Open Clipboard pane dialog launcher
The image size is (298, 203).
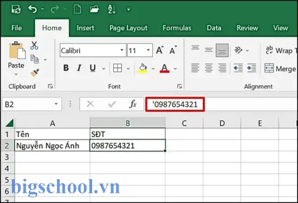pyautogui.click(x=50, y=87)
